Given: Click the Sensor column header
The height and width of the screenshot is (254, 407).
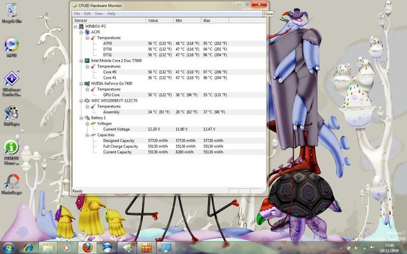Looking at the screenshot, I should click(109, 20).
